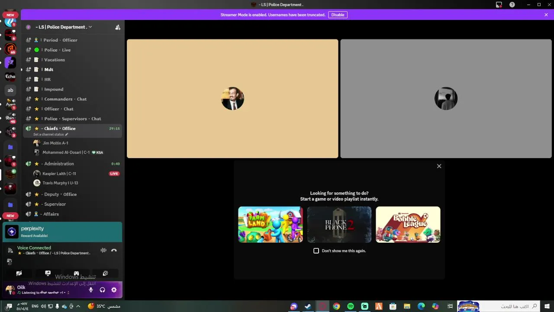Set a channel status
Viewport: 554px width, 312px height.
[x=51, y=134]
